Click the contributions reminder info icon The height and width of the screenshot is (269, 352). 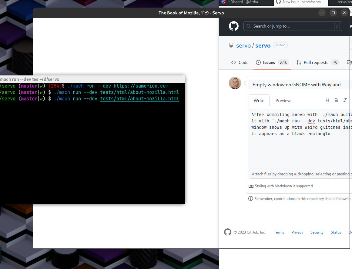(x=250, y=198)
